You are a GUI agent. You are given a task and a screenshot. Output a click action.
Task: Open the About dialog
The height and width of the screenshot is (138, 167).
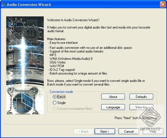tap(113, 97)
